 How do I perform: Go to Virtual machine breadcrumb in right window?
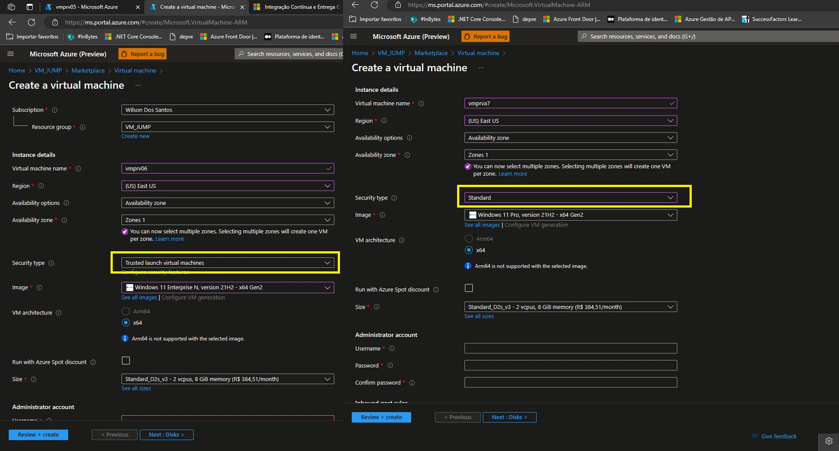point(478,53)
